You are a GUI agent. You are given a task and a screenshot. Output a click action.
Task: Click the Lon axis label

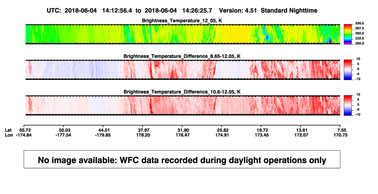[x=9, y=135]
